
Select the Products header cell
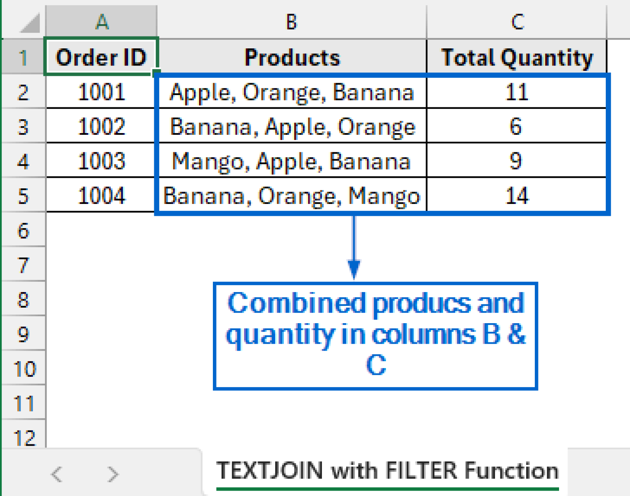tap(291, 57)
